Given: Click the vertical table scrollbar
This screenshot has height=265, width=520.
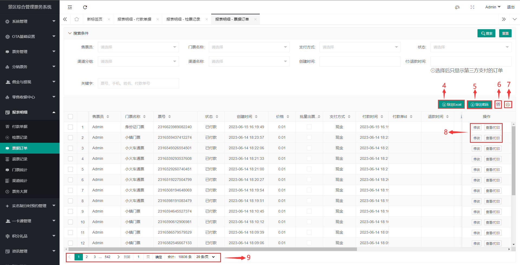Looking at the screenshot, I should [513, 161].
